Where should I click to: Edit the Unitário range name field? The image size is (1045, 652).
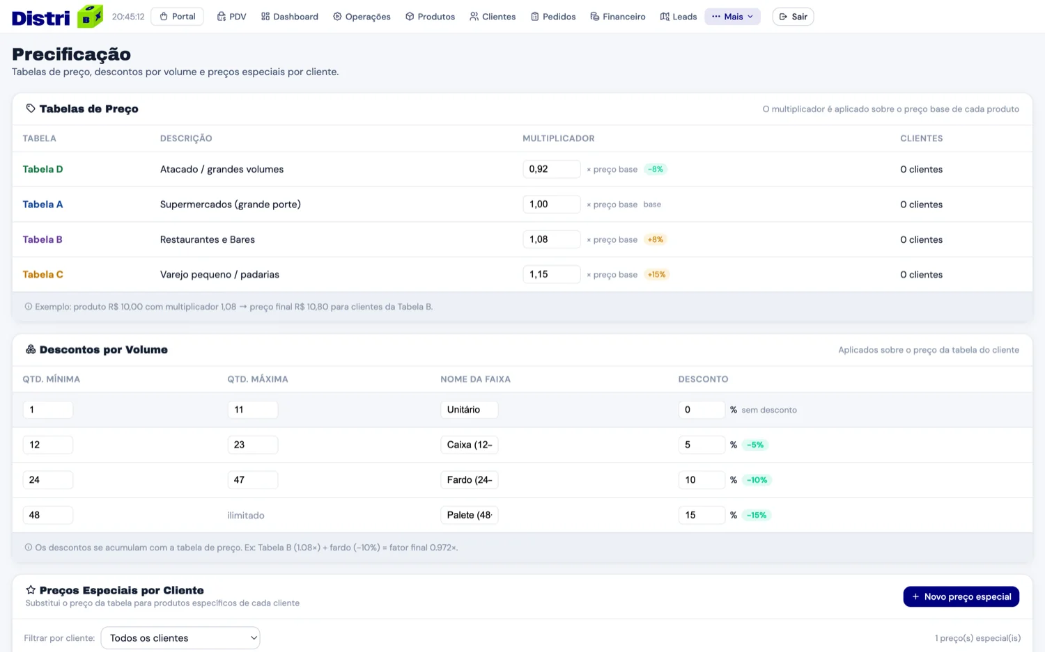[470, 410]
